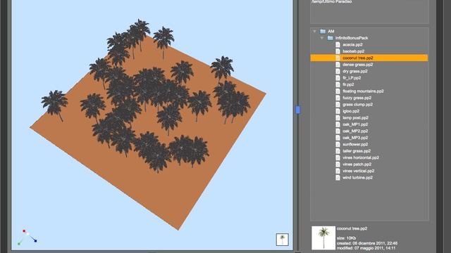Click the coconut tree.pp2 title in the info panel

click(x=352, y=228)
